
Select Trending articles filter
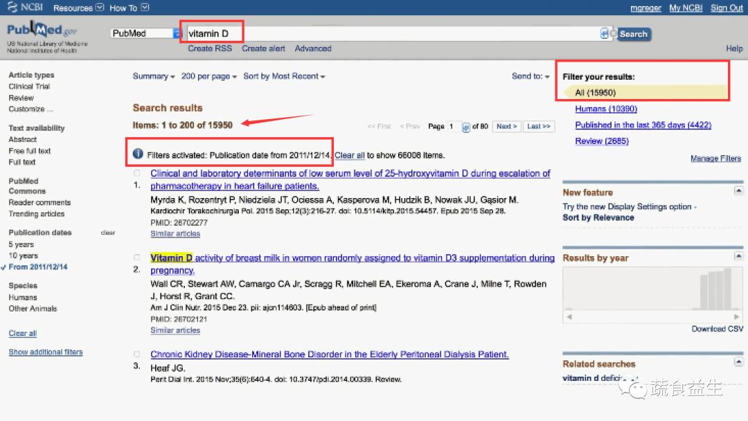36,214
